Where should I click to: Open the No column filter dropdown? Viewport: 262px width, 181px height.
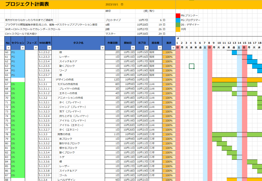click(8, 48)
